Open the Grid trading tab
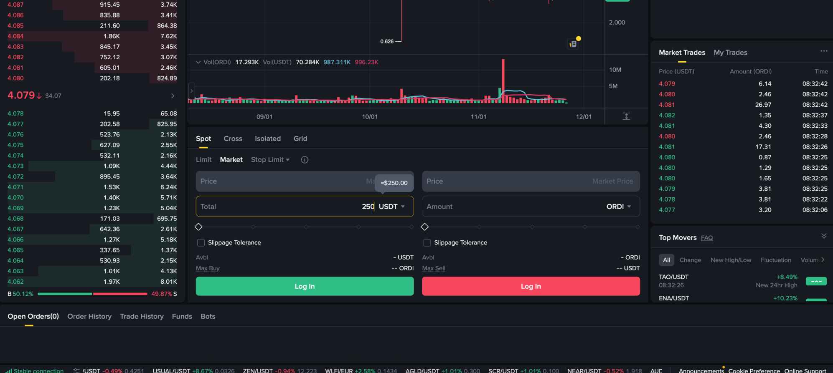This screenshot has width=833, height=373. point(300,139)
